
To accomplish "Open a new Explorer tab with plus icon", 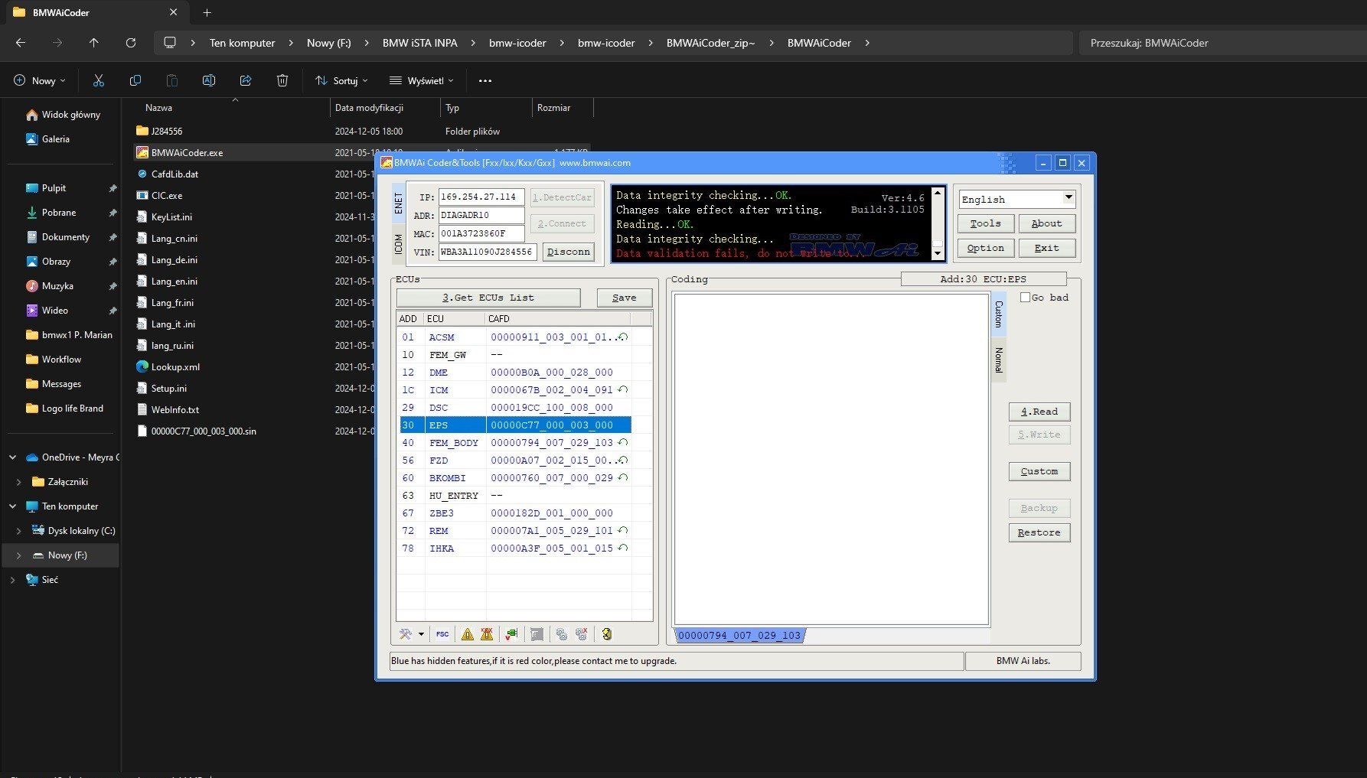I will pyautogui.click(x=207, y=12).
